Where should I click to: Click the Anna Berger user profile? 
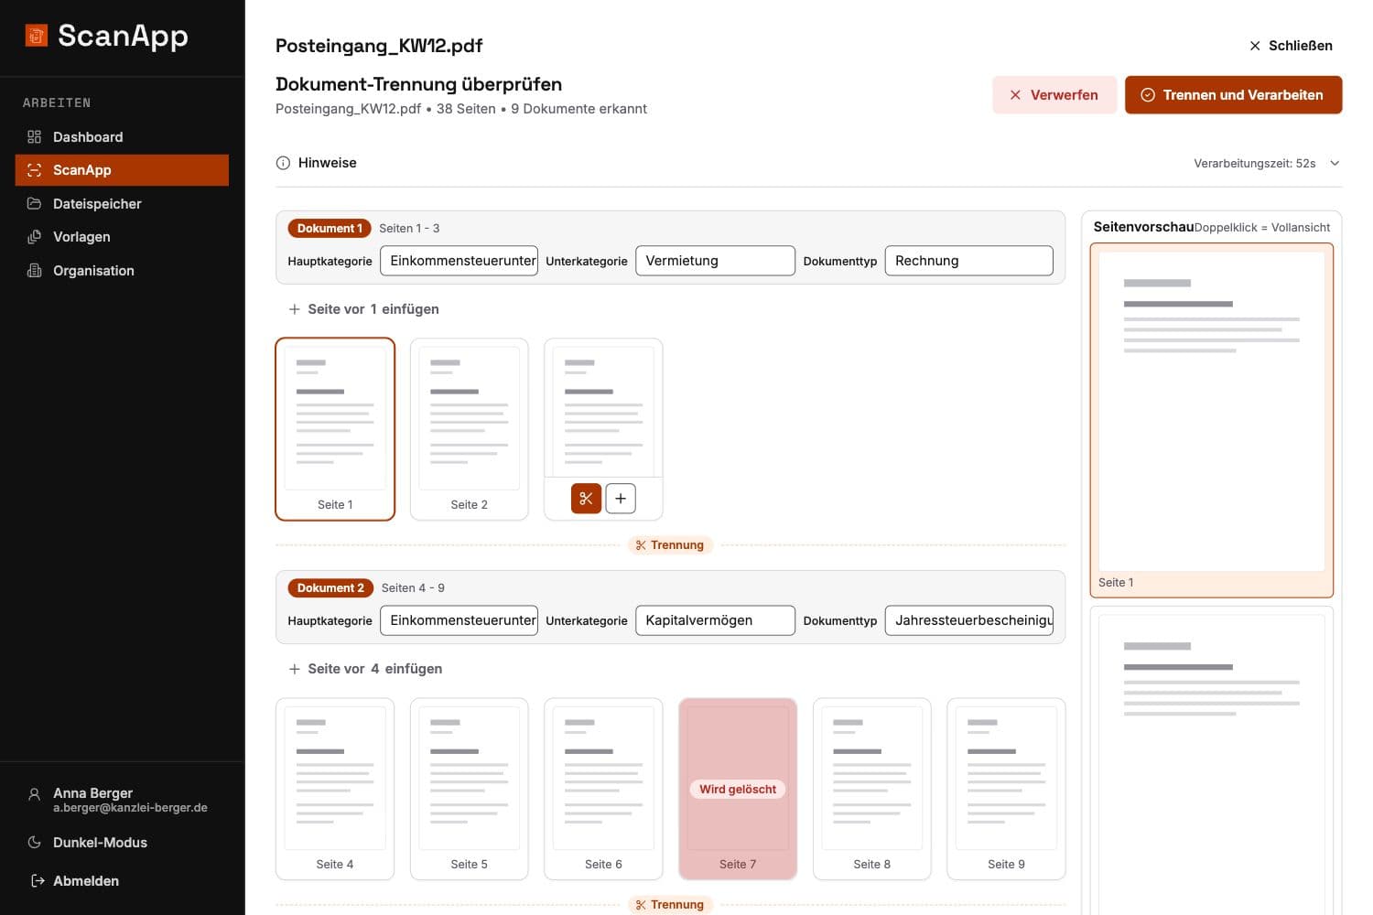122,800
